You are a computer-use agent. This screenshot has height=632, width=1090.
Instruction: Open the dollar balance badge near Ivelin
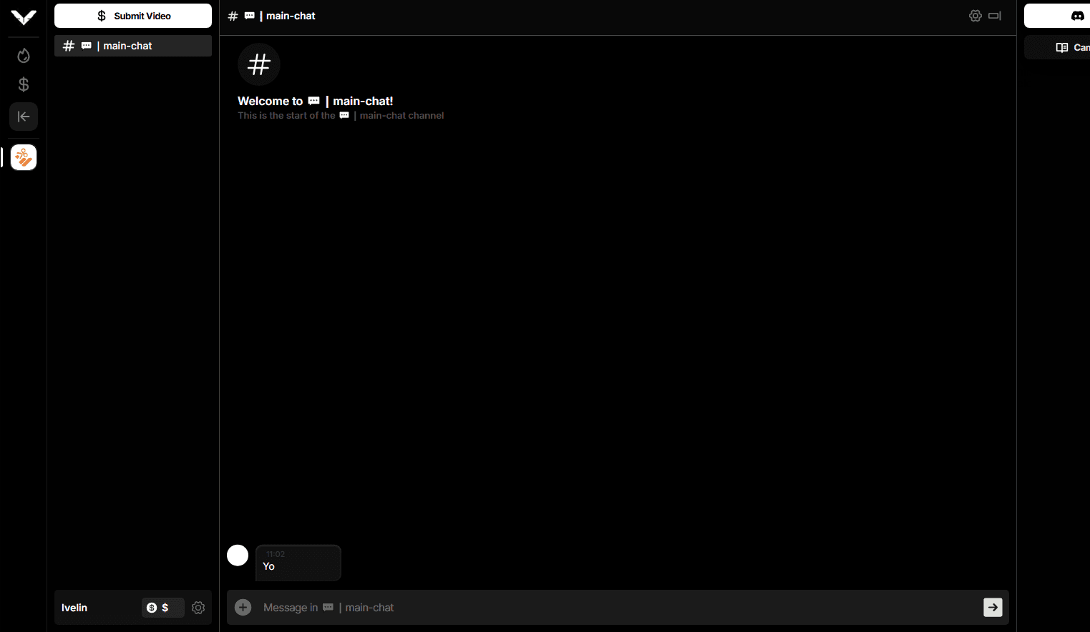162,608
